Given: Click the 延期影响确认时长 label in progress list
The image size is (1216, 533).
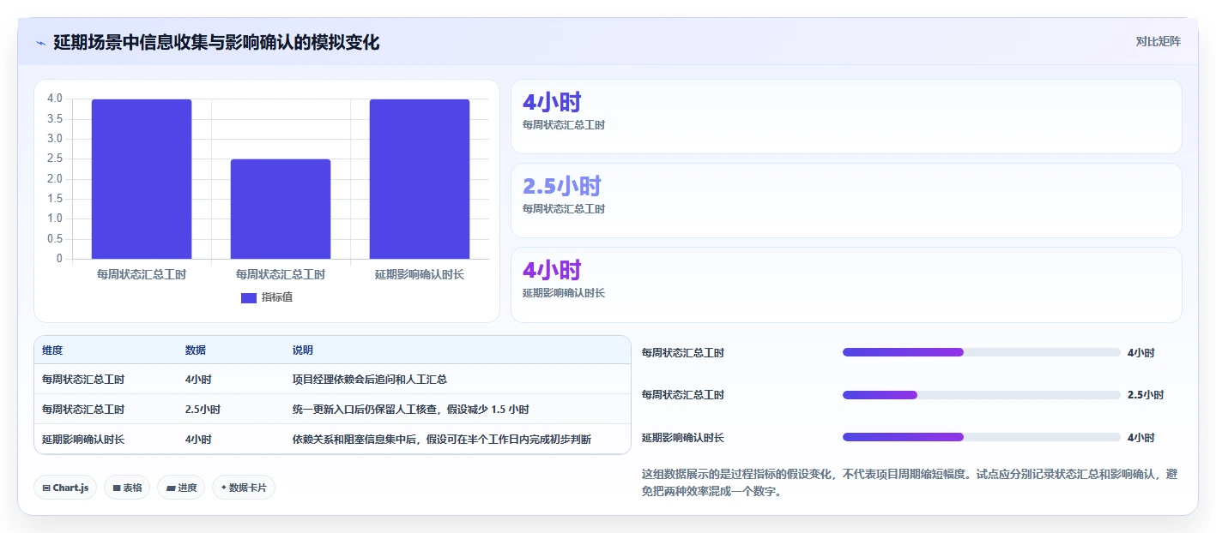Looking at the screenshot, I should coord(683,438).
